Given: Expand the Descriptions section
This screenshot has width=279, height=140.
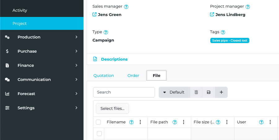Looking at the screenshot, I should [x=114, y=59].
